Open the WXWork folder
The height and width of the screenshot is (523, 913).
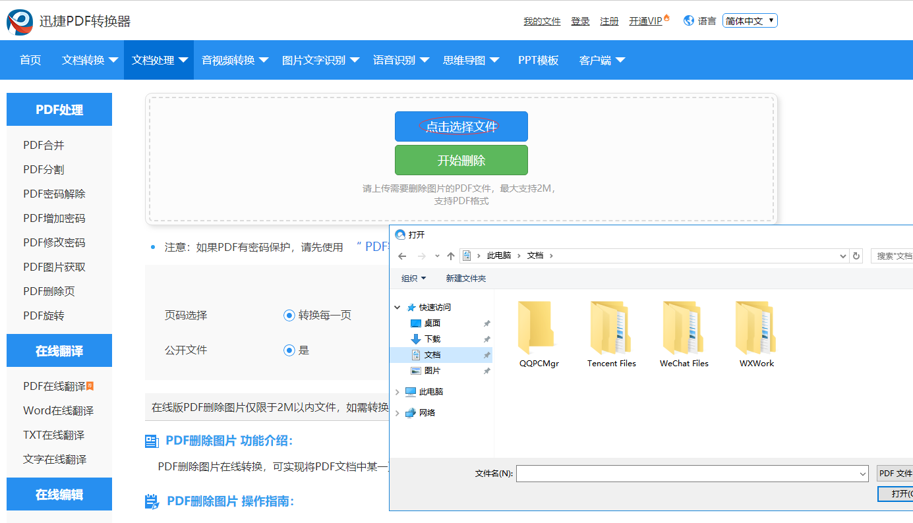point(757,334)
